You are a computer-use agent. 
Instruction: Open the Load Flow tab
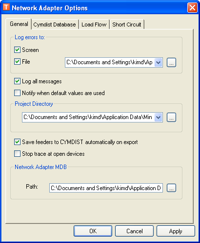pyautogui.click(x=94, y=24)
